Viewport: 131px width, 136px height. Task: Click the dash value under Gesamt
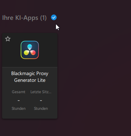pyautogui.click(x=19, y=101)
